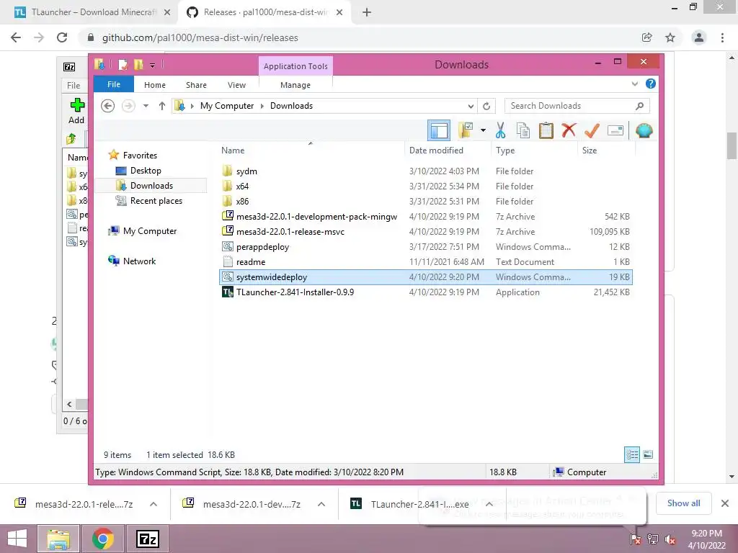This screenshot has width=738, height=553.
Task: Open the recent locations dropdown
Action: pos(146,106)
